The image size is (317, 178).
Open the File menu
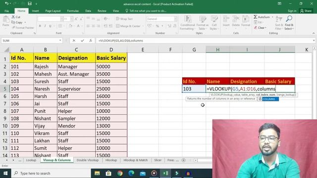[x=6, y=11]
